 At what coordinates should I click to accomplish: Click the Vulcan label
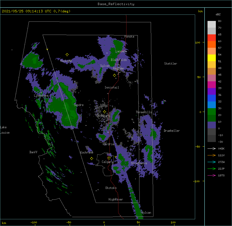(x=146, y=213)
